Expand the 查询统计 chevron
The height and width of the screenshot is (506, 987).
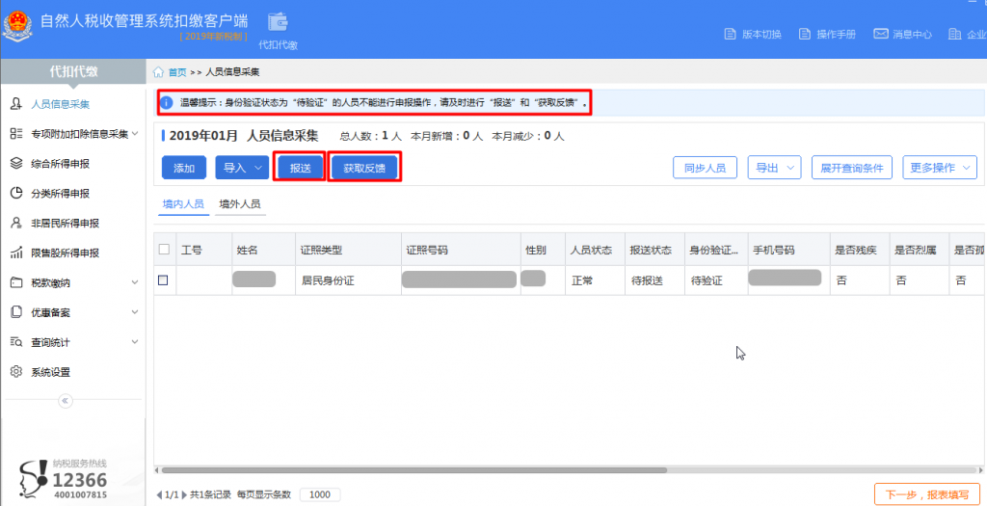135,342
